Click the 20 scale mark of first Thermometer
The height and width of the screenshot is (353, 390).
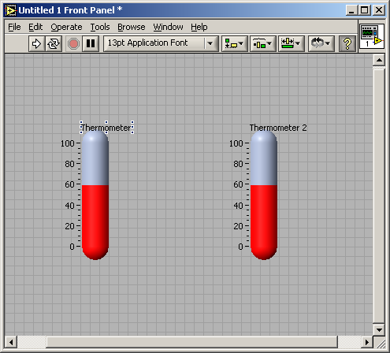[x=69, y=226]
